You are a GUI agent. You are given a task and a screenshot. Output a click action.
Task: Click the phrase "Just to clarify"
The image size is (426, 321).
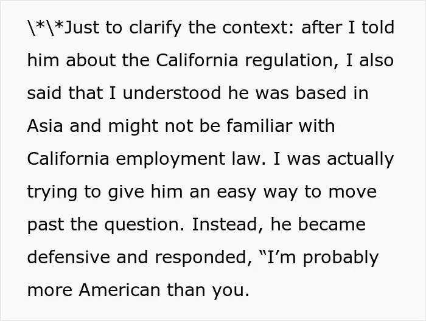123,28
